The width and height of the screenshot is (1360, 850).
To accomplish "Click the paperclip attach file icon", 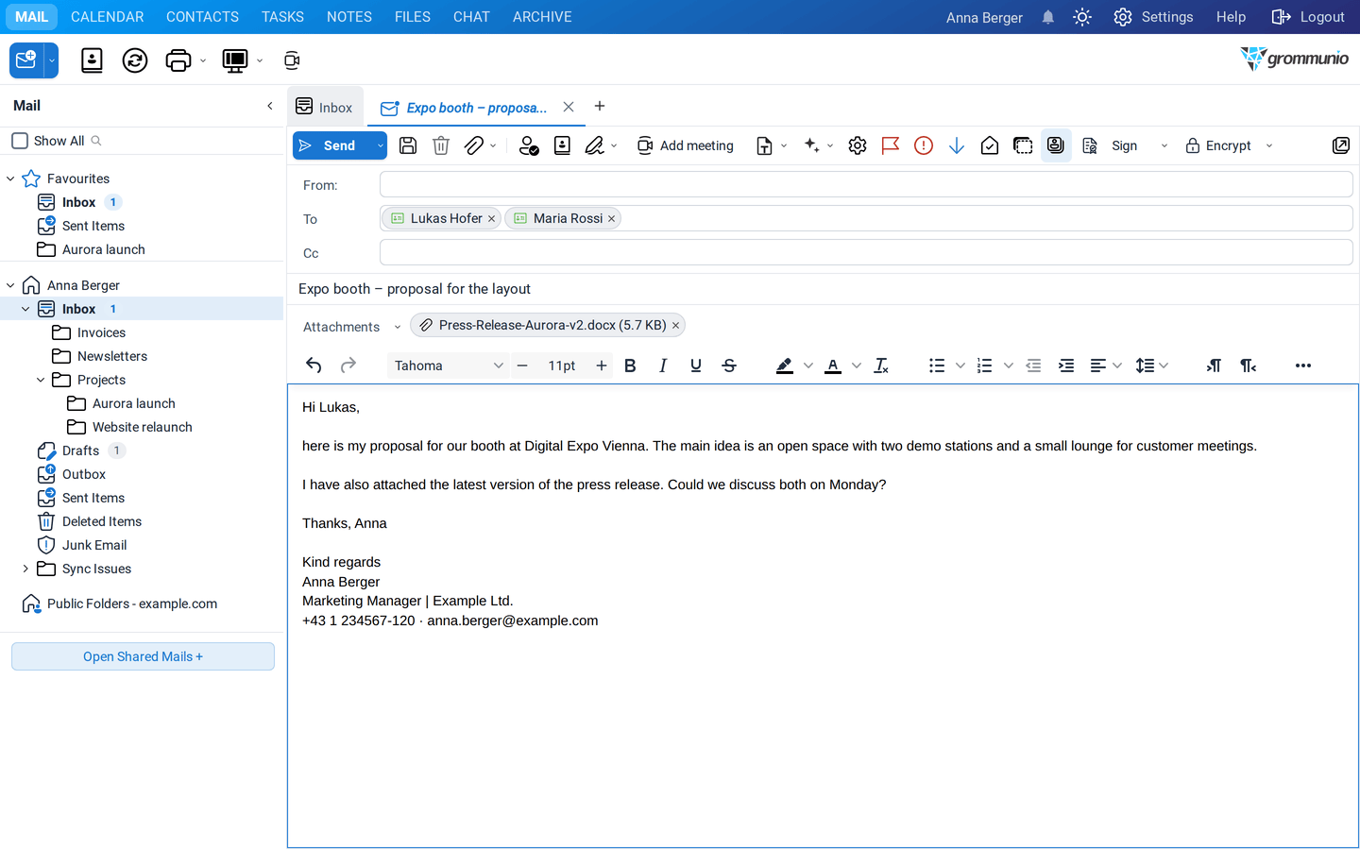I will click(x=474, y=145).
